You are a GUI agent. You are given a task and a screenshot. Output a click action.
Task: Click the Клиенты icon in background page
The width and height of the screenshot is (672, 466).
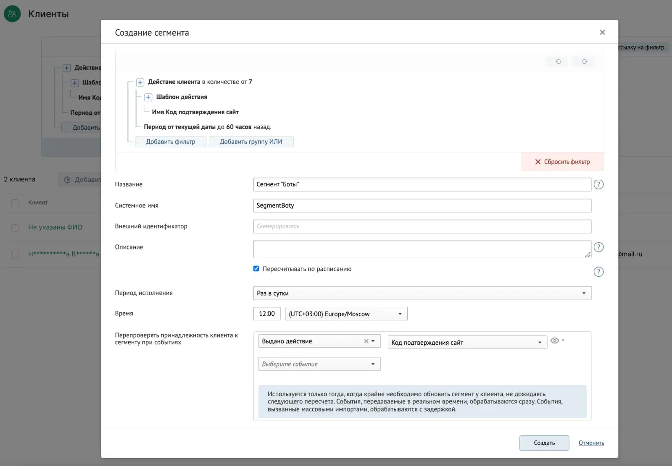click(12, 14)
